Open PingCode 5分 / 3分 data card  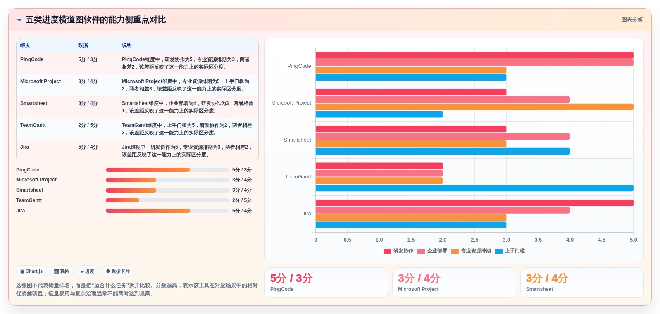coord(326,283)
